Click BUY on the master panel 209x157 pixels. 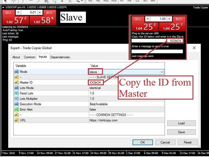tap(179, 19)
